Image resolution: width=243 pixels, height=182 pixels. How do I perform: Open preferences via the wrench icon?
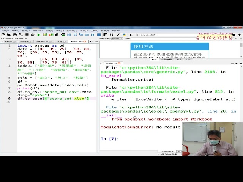point(118,35)
